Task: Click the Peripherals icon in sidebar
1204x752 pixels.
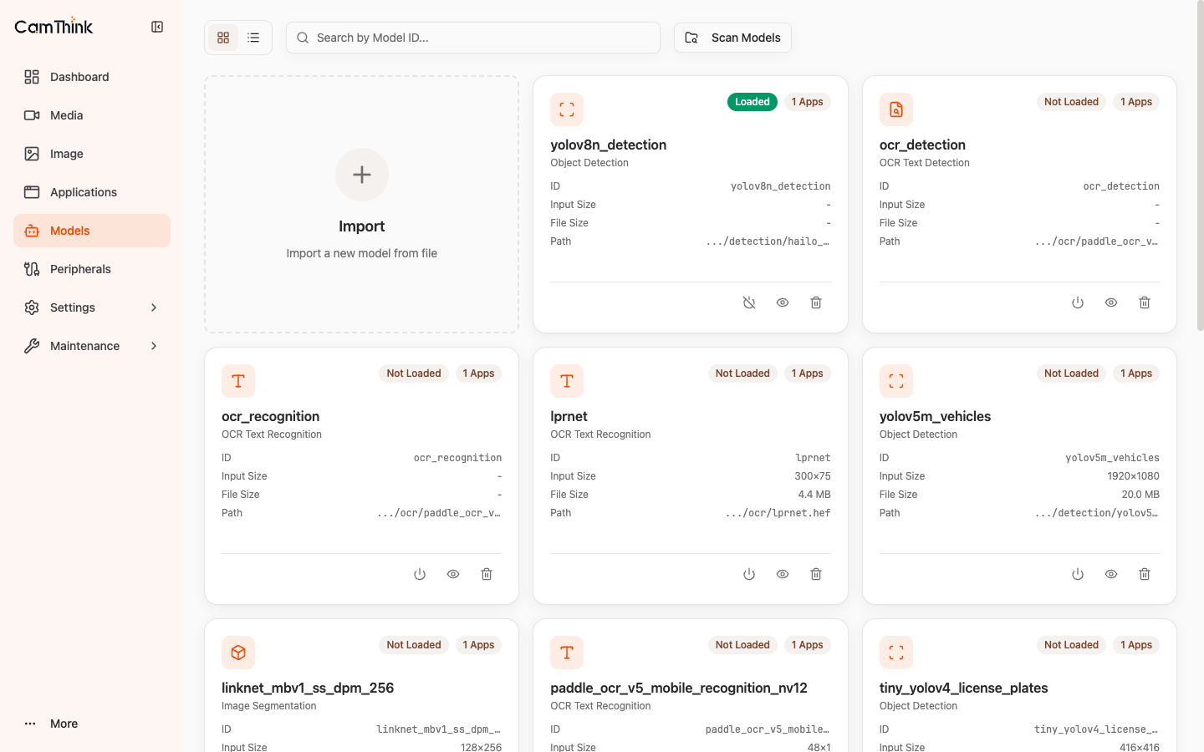Action: [32, 269]
